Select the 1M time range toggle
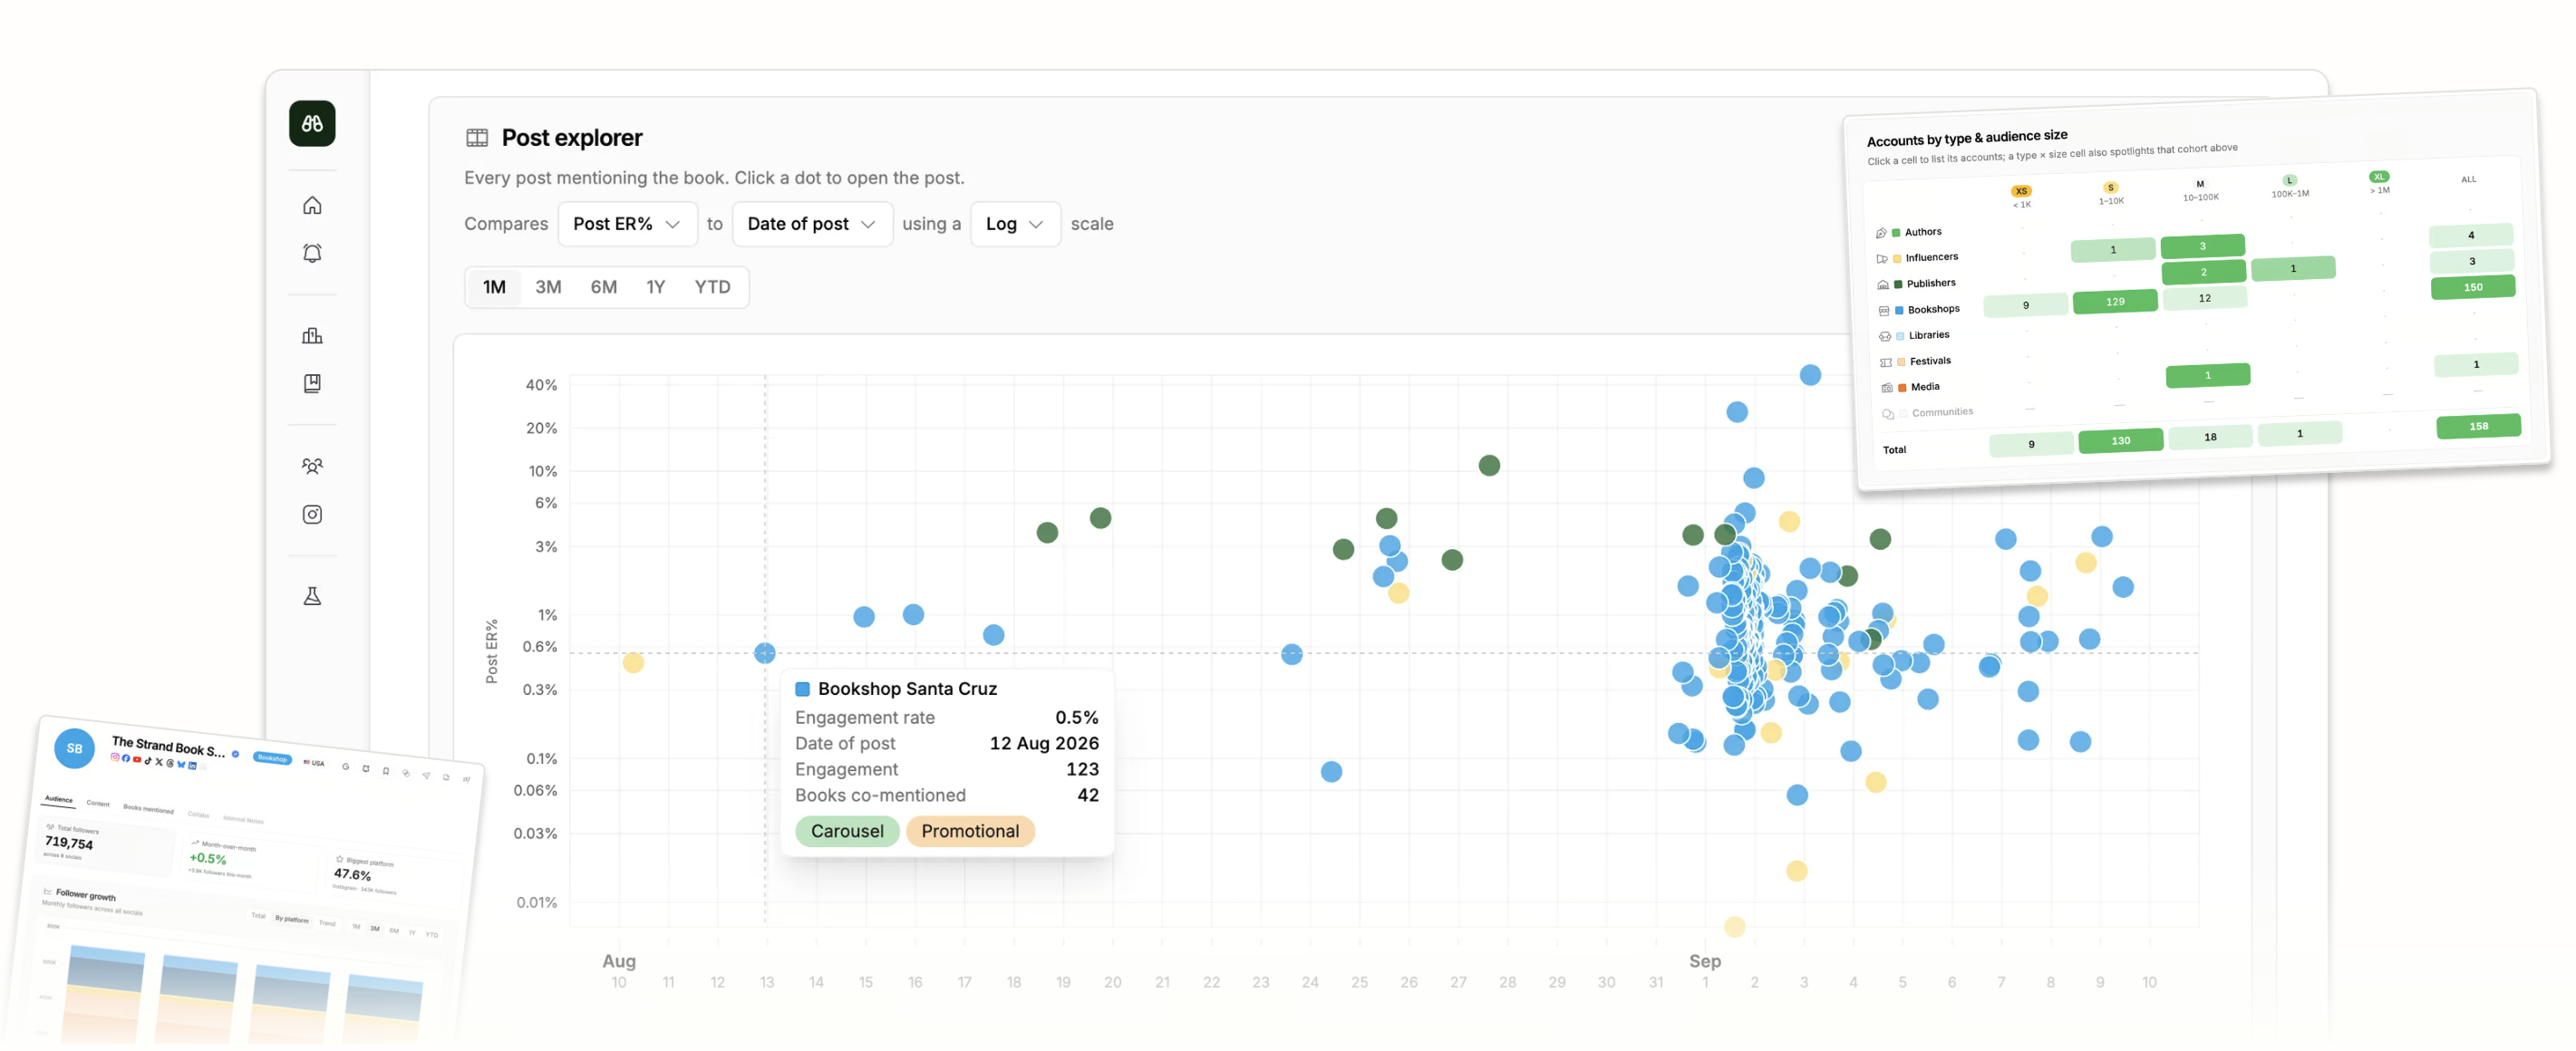Screen dimensions: 2576x1051 pyautogui.click(x=494, y=287)
